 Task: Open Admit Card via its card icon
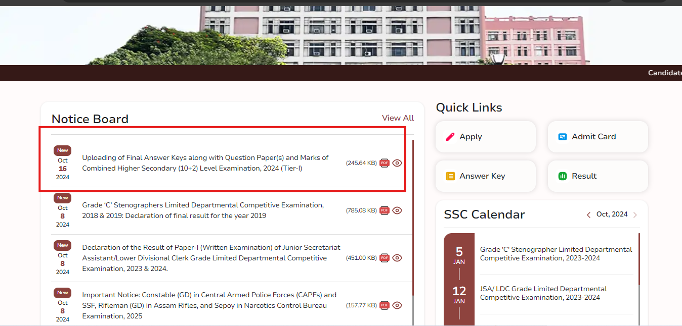[563, 136]
